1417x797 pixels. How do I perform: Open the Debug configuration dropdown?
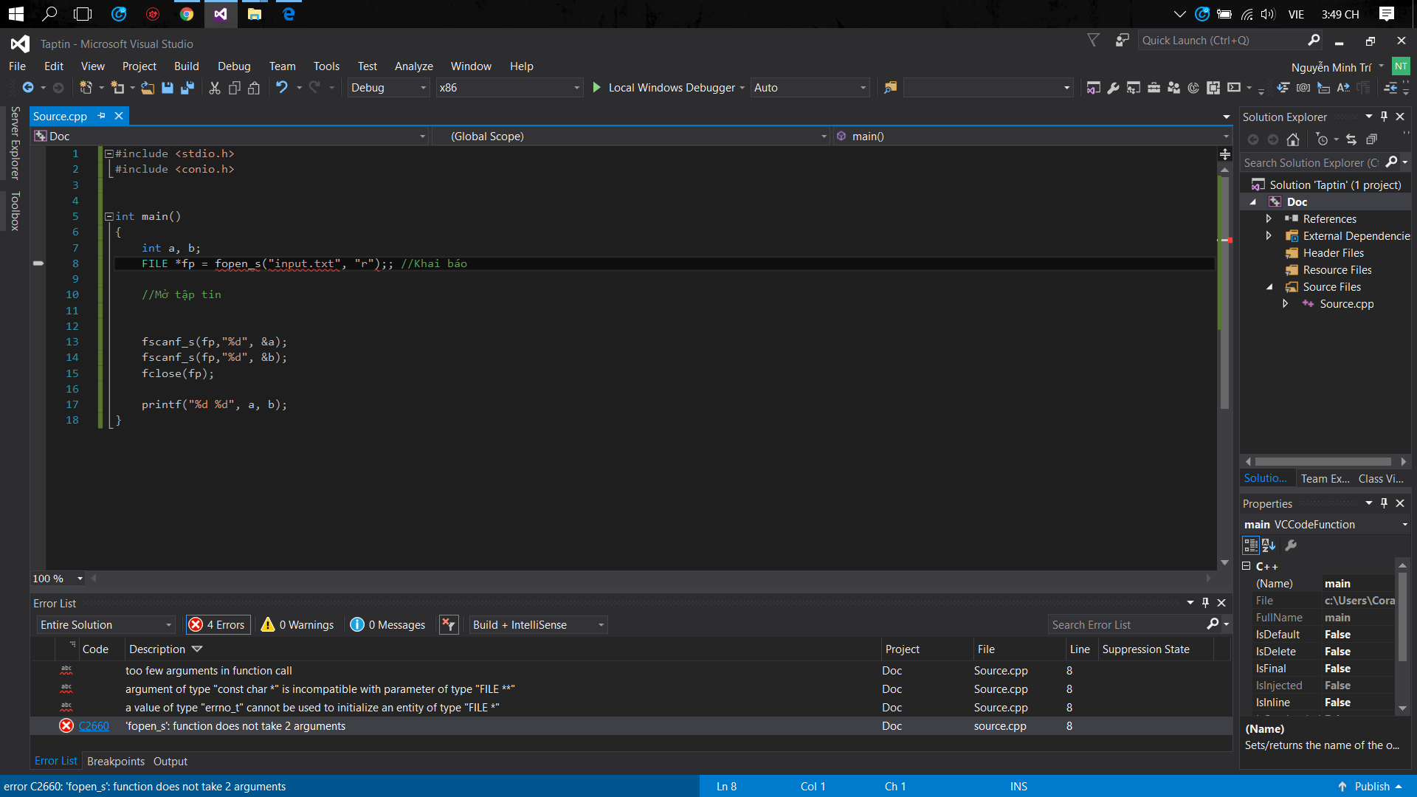pos(388,88)
